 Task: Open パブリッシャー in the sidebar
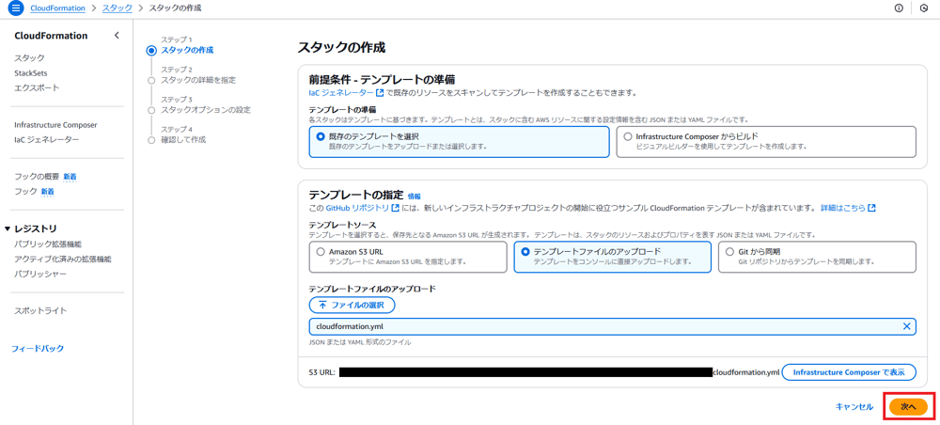[x=40, y=274]
